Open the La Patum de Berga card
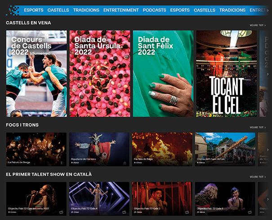Image resolution: width=272 pixels, height=220 pixels. (36, 150)
